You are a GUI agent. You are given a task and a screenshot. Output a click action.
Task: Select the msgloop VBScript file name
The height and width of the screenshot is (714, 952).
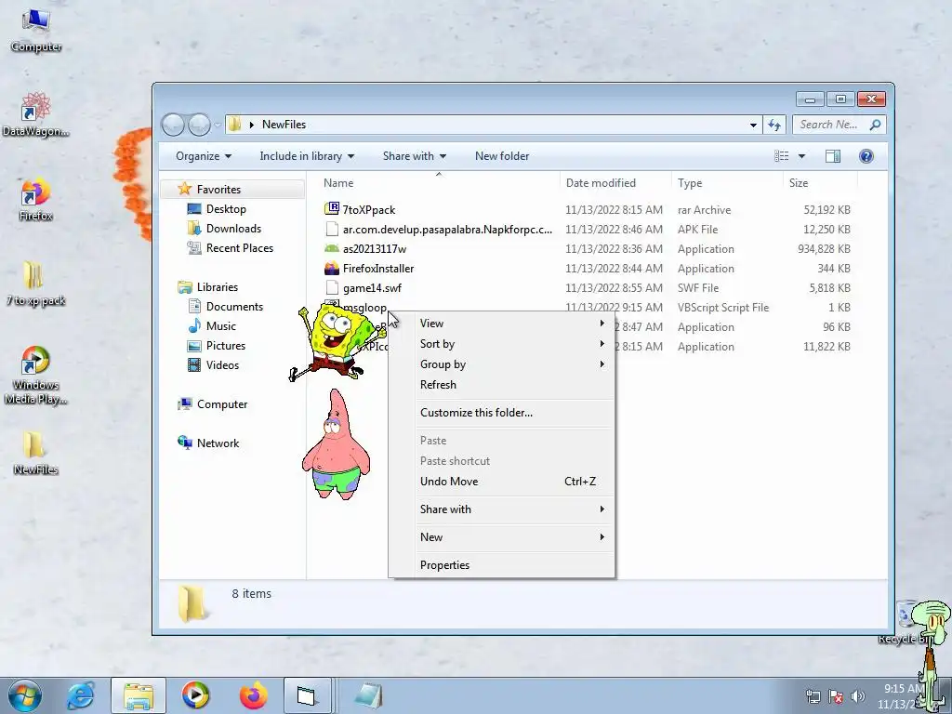(364, 307)
